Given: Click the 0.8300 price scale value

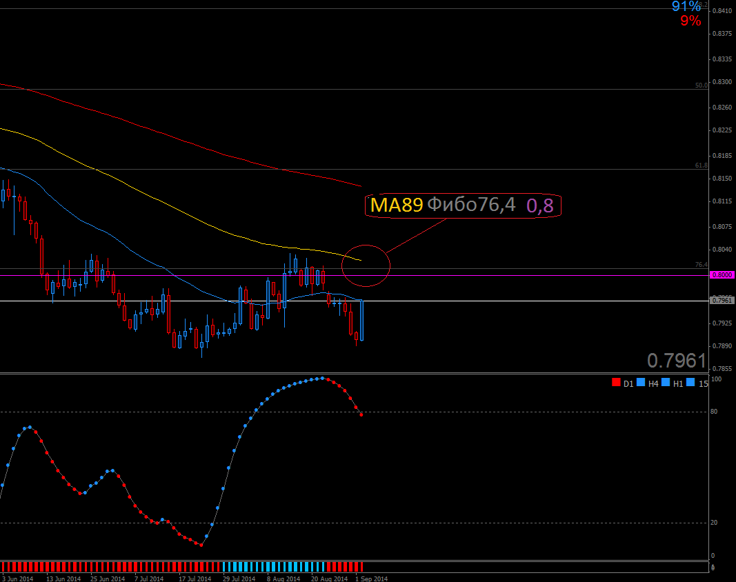Looking at the screenshot, I should 722,81.
